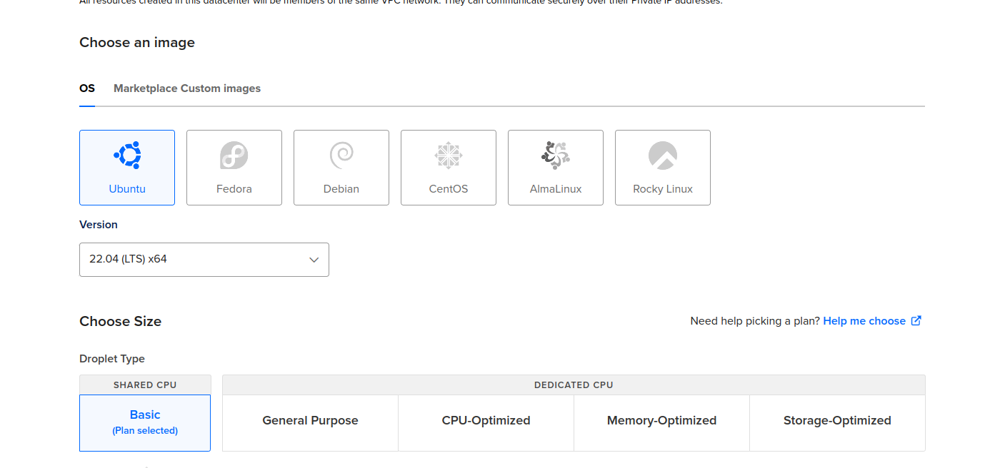This screenshot has width=1005, height=468.
Task: Follow the Help me choose link
Action: [x=864, y=321]
